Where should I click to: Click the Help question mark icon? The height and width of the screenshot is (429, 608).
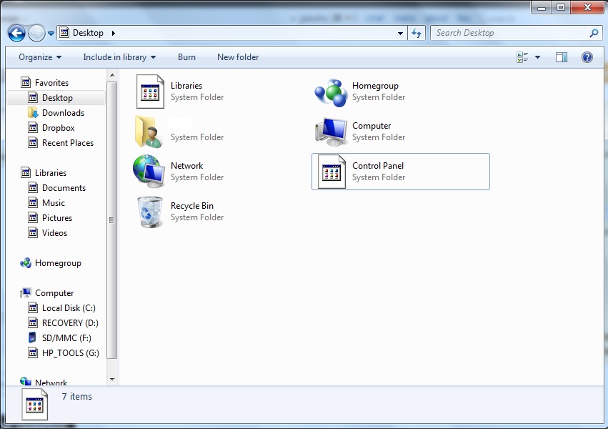click(587, 57)
